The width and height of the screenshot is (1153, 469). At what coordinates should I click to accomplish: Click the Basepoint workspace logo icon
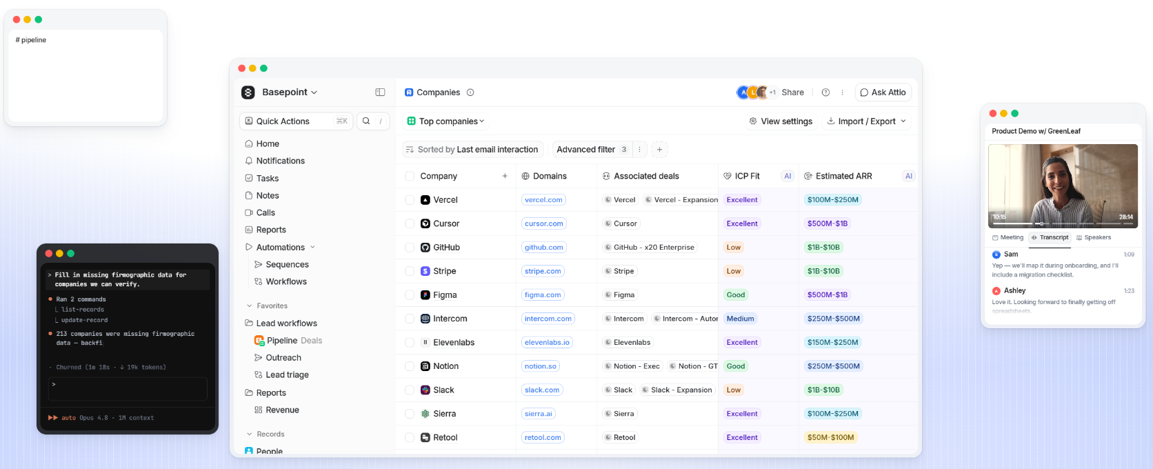[x=248, y=92]
